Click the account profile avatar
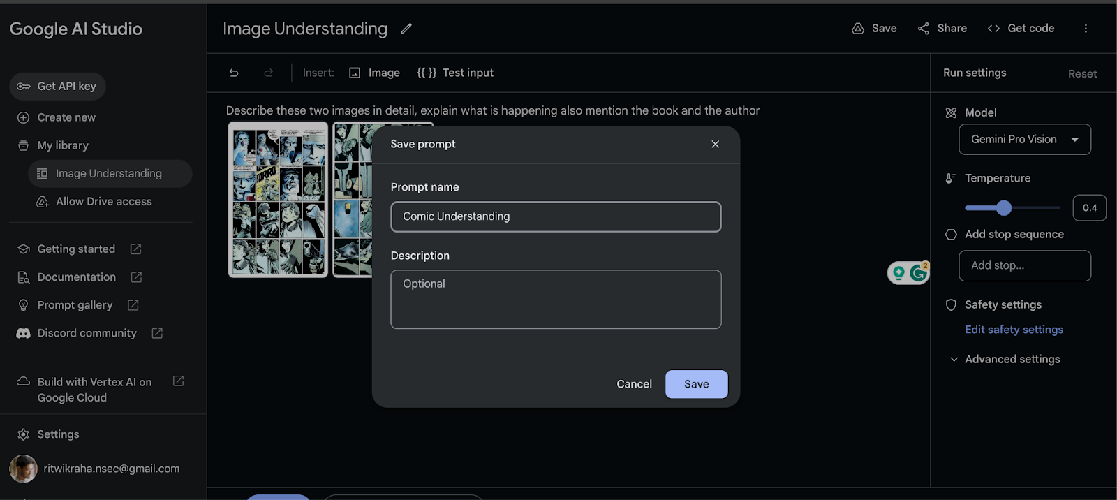Image resolution: width=1117 pixels, height=500 pixels. (x=23, y=469)
